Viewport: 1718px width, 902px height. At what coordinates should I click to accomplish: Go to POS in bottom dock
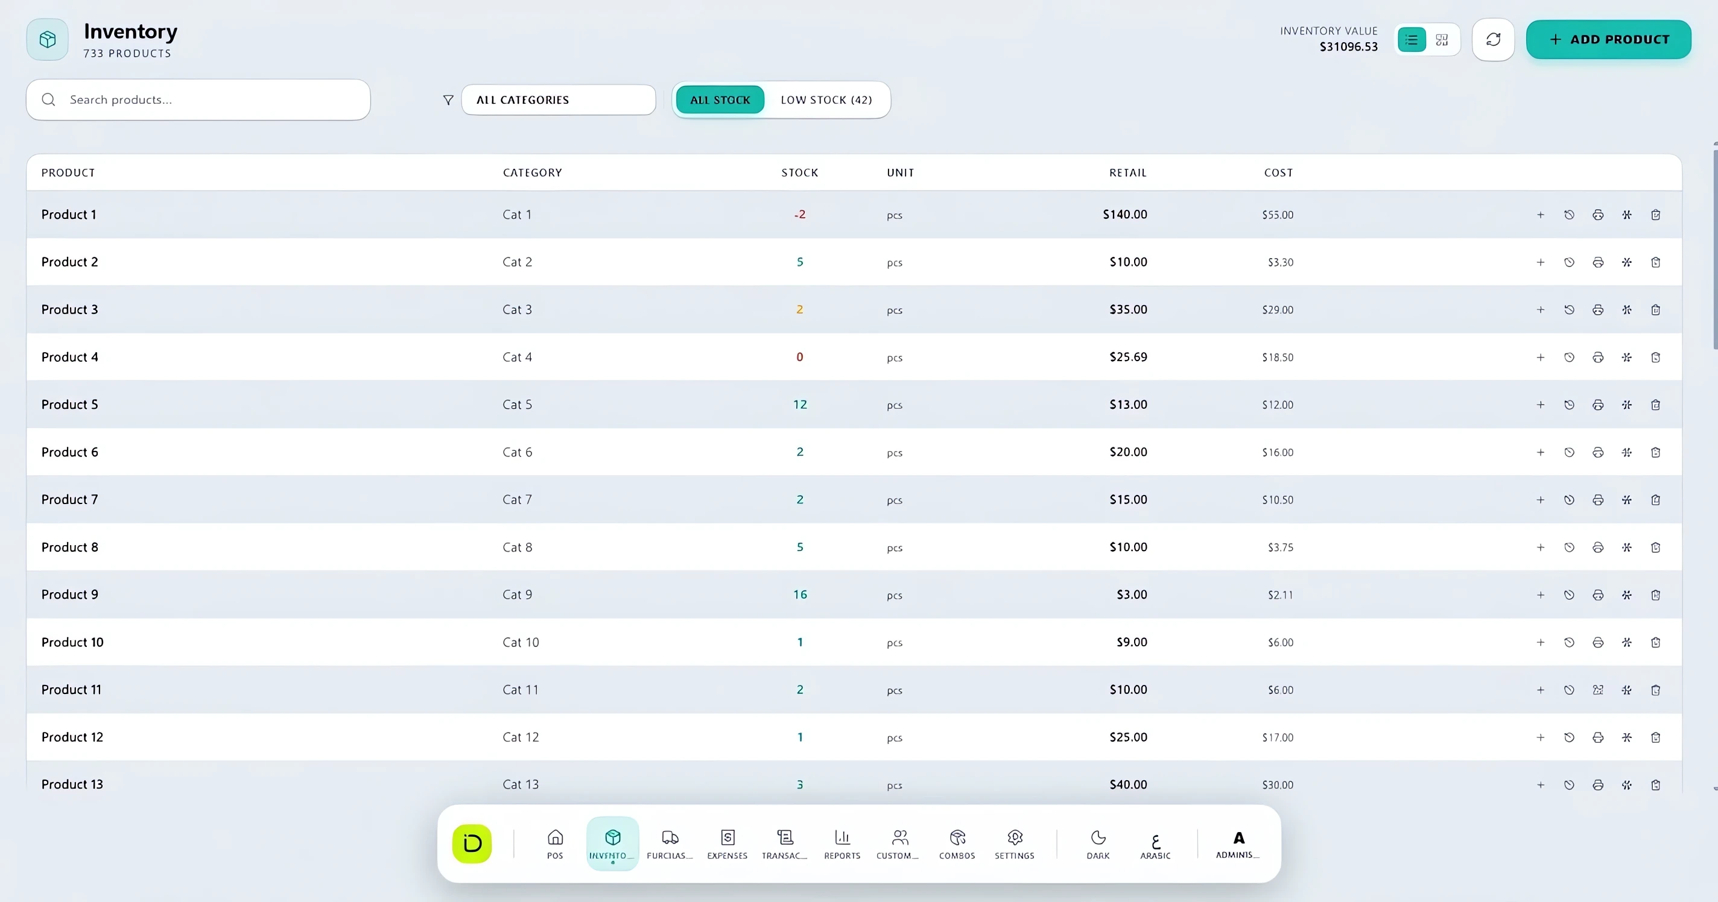pyautogui.click(x=555, y=844)
